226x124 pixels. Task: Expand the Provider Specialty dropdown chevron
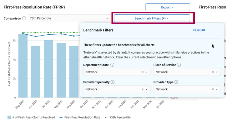point(147,89)
